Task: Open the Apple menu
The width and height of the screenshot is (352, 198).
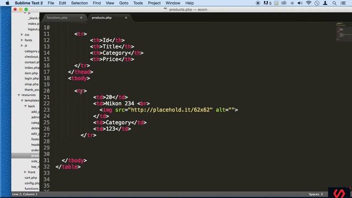Action: [x=7, y=3]
